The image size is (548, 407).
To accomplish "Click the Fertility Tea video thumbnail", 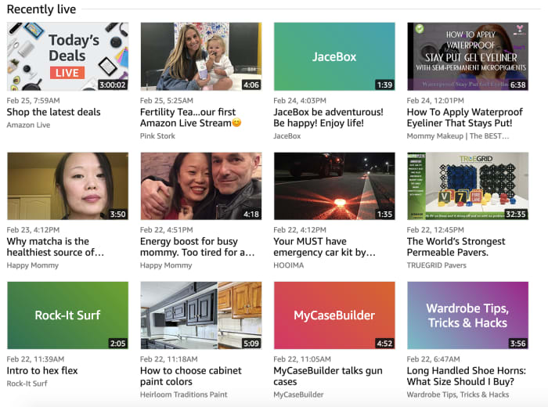I will coord(200,56).
